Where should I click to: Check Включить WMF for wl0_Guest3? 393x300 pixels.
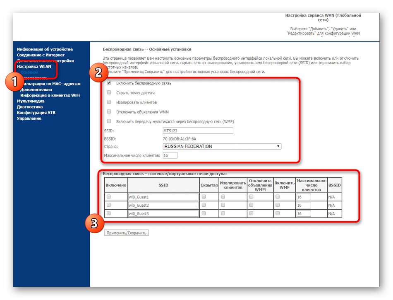pos(278,213)
